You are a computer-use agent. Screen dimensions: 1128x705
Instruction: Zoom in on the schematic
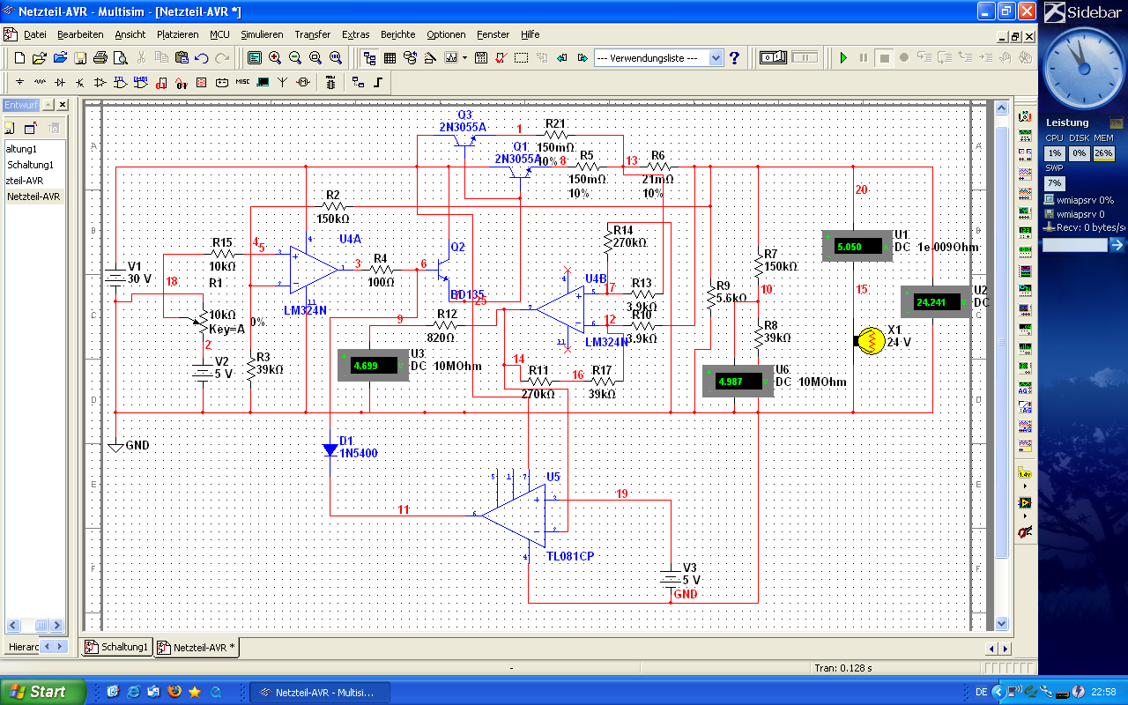pyautogui.click(x=275, y=57)
